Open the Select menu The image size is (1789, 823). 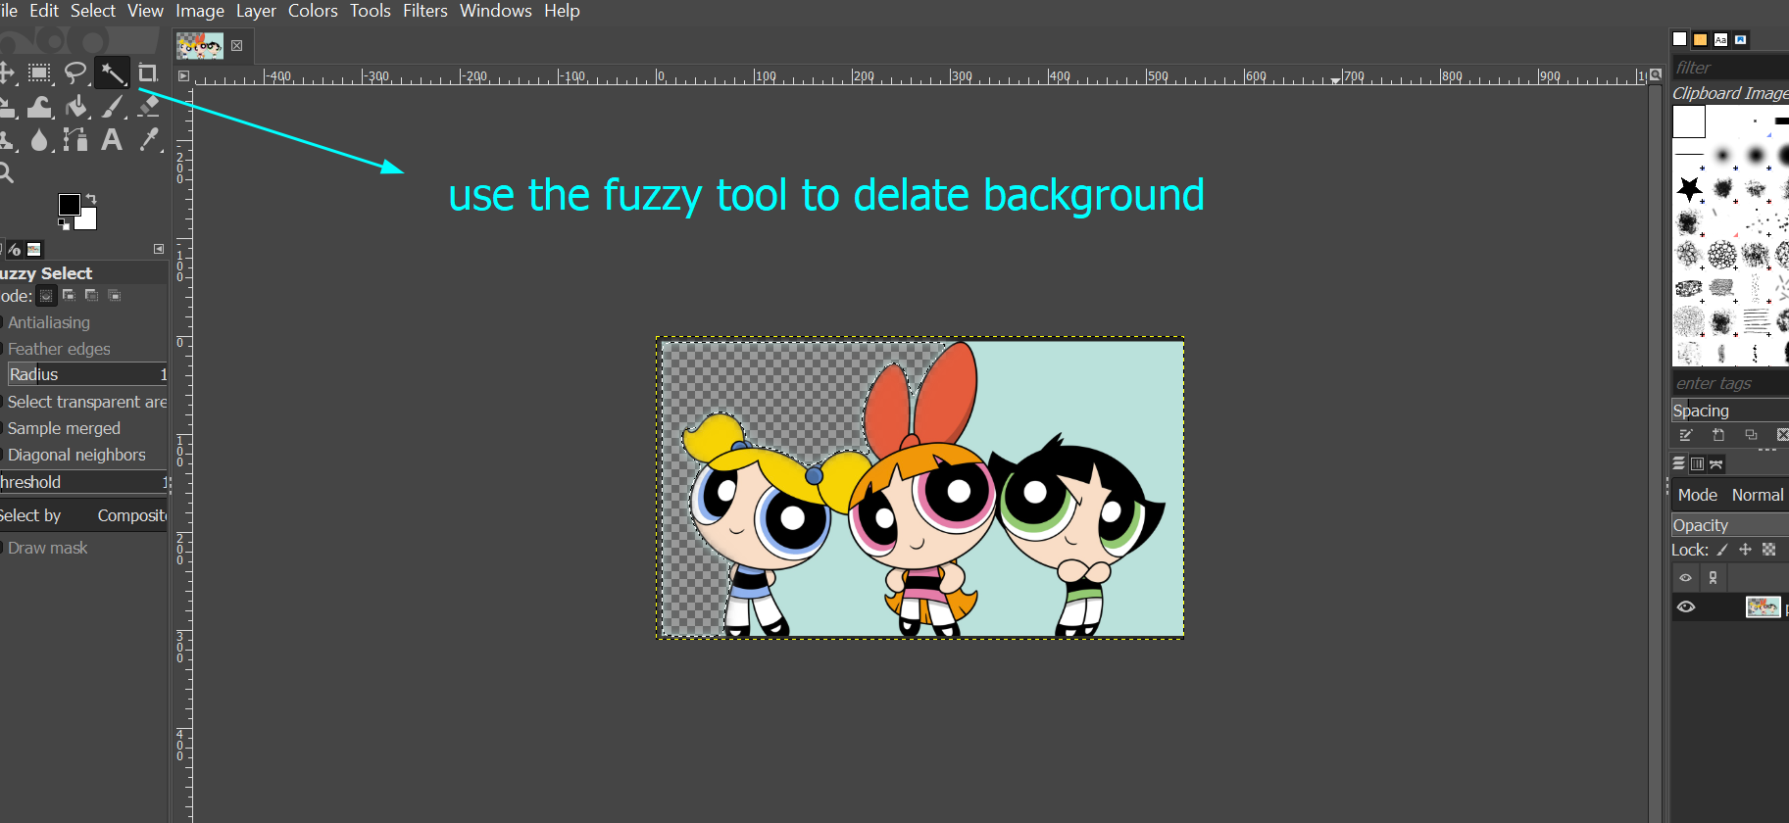click(x=93, y=11)
